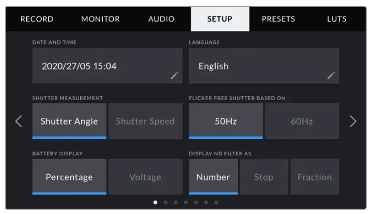Image resolution: width=372 pixels, height=214 pixels.
Task: Show battery display as Voltage
Action: 145,177
